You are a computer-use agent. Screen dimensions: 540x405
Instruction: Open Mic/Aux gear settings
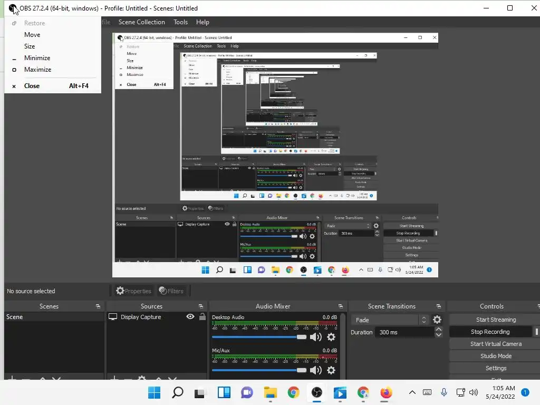(331, 370)
